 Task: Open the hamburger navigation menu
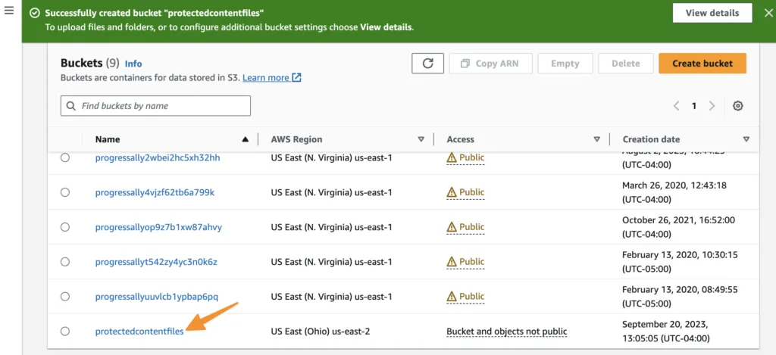(8, 11)
